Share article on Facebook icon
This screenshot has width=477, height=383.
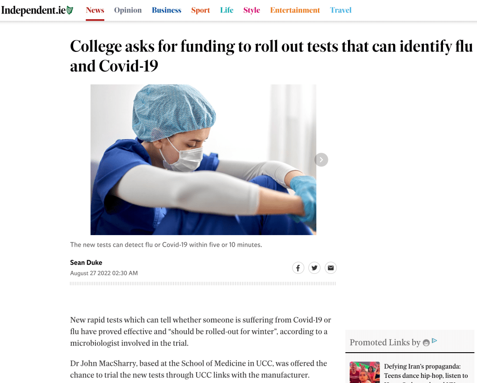298,268
